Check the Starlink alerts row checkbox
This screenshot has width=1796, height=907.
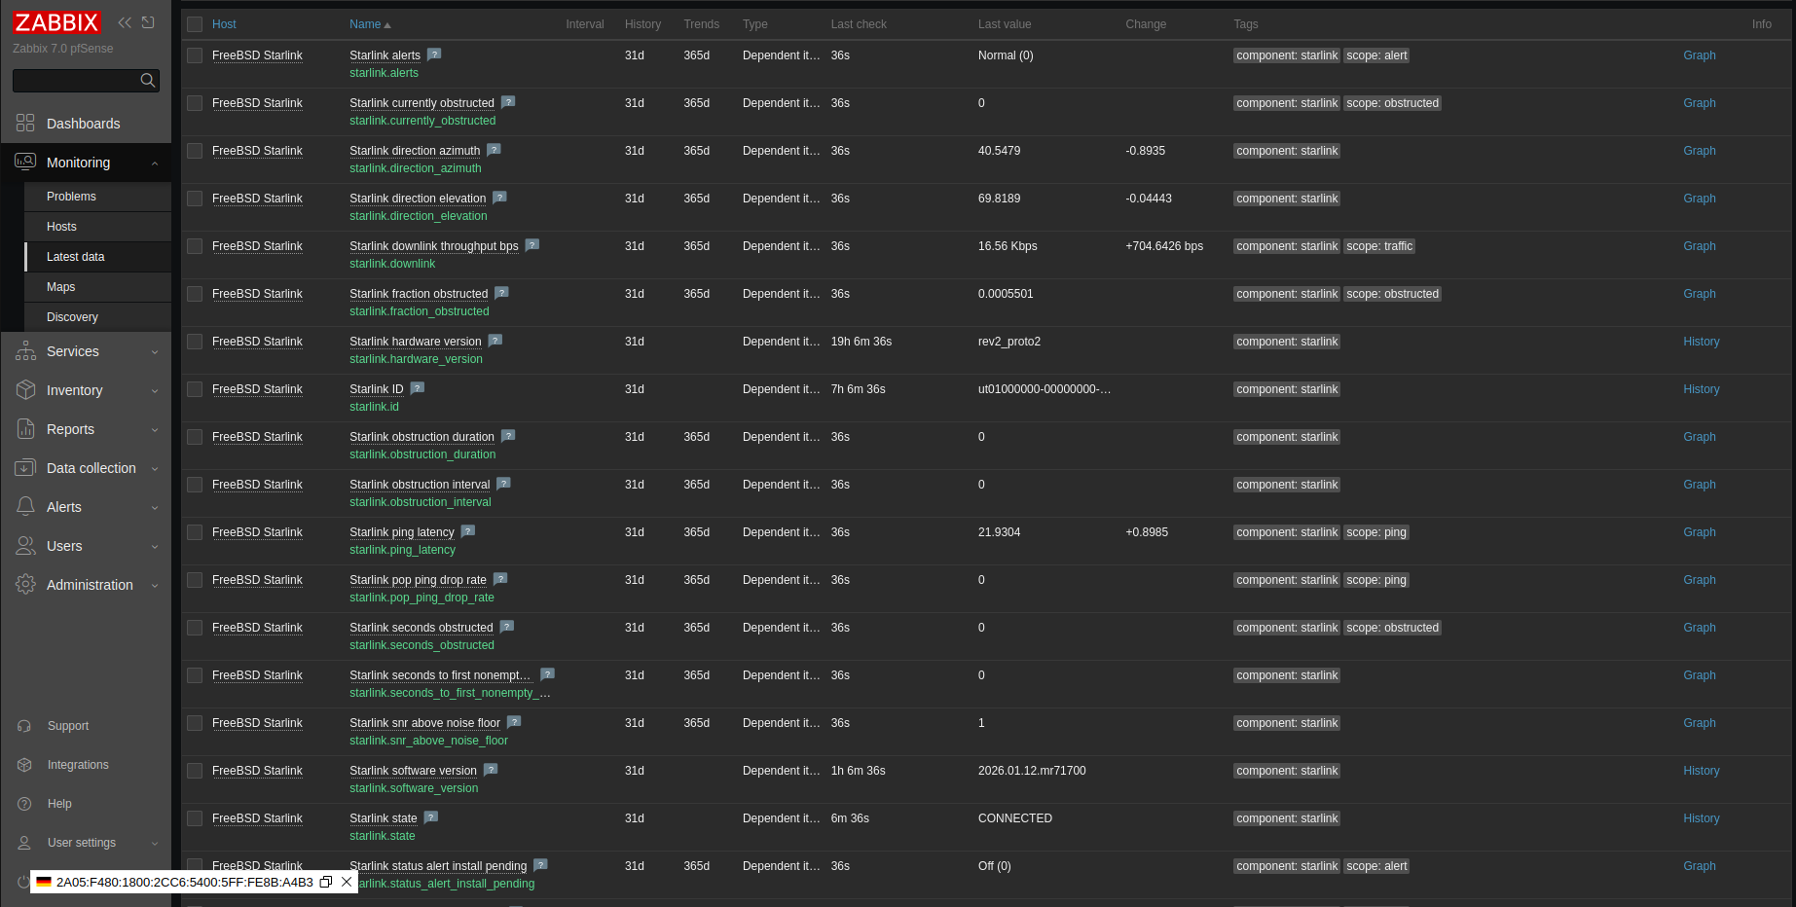click(x=195, y=55)
